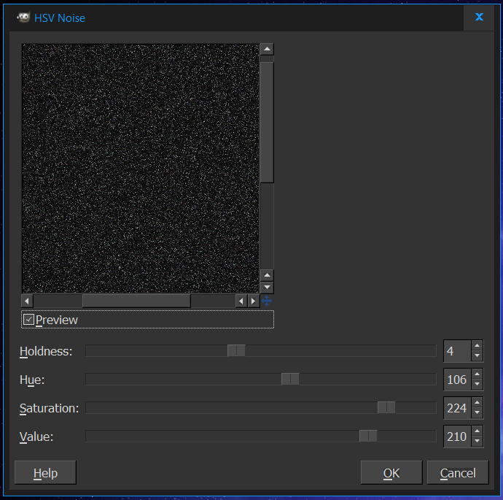Click the Saturation value field showing 224

click(458, 408)
